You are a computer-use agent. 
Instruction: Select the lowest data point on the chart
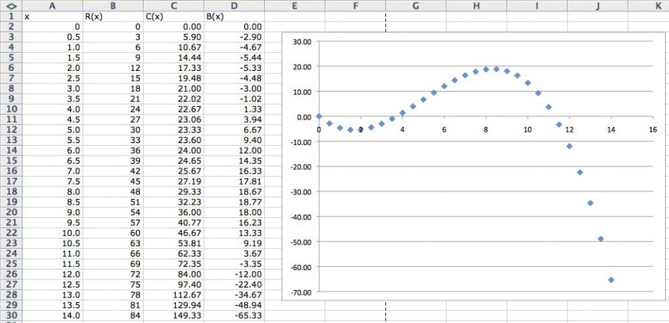coord(611,280)
